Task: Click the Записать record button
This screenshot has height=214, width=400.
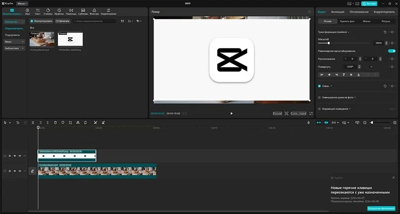Action: [x=62, y=21]
